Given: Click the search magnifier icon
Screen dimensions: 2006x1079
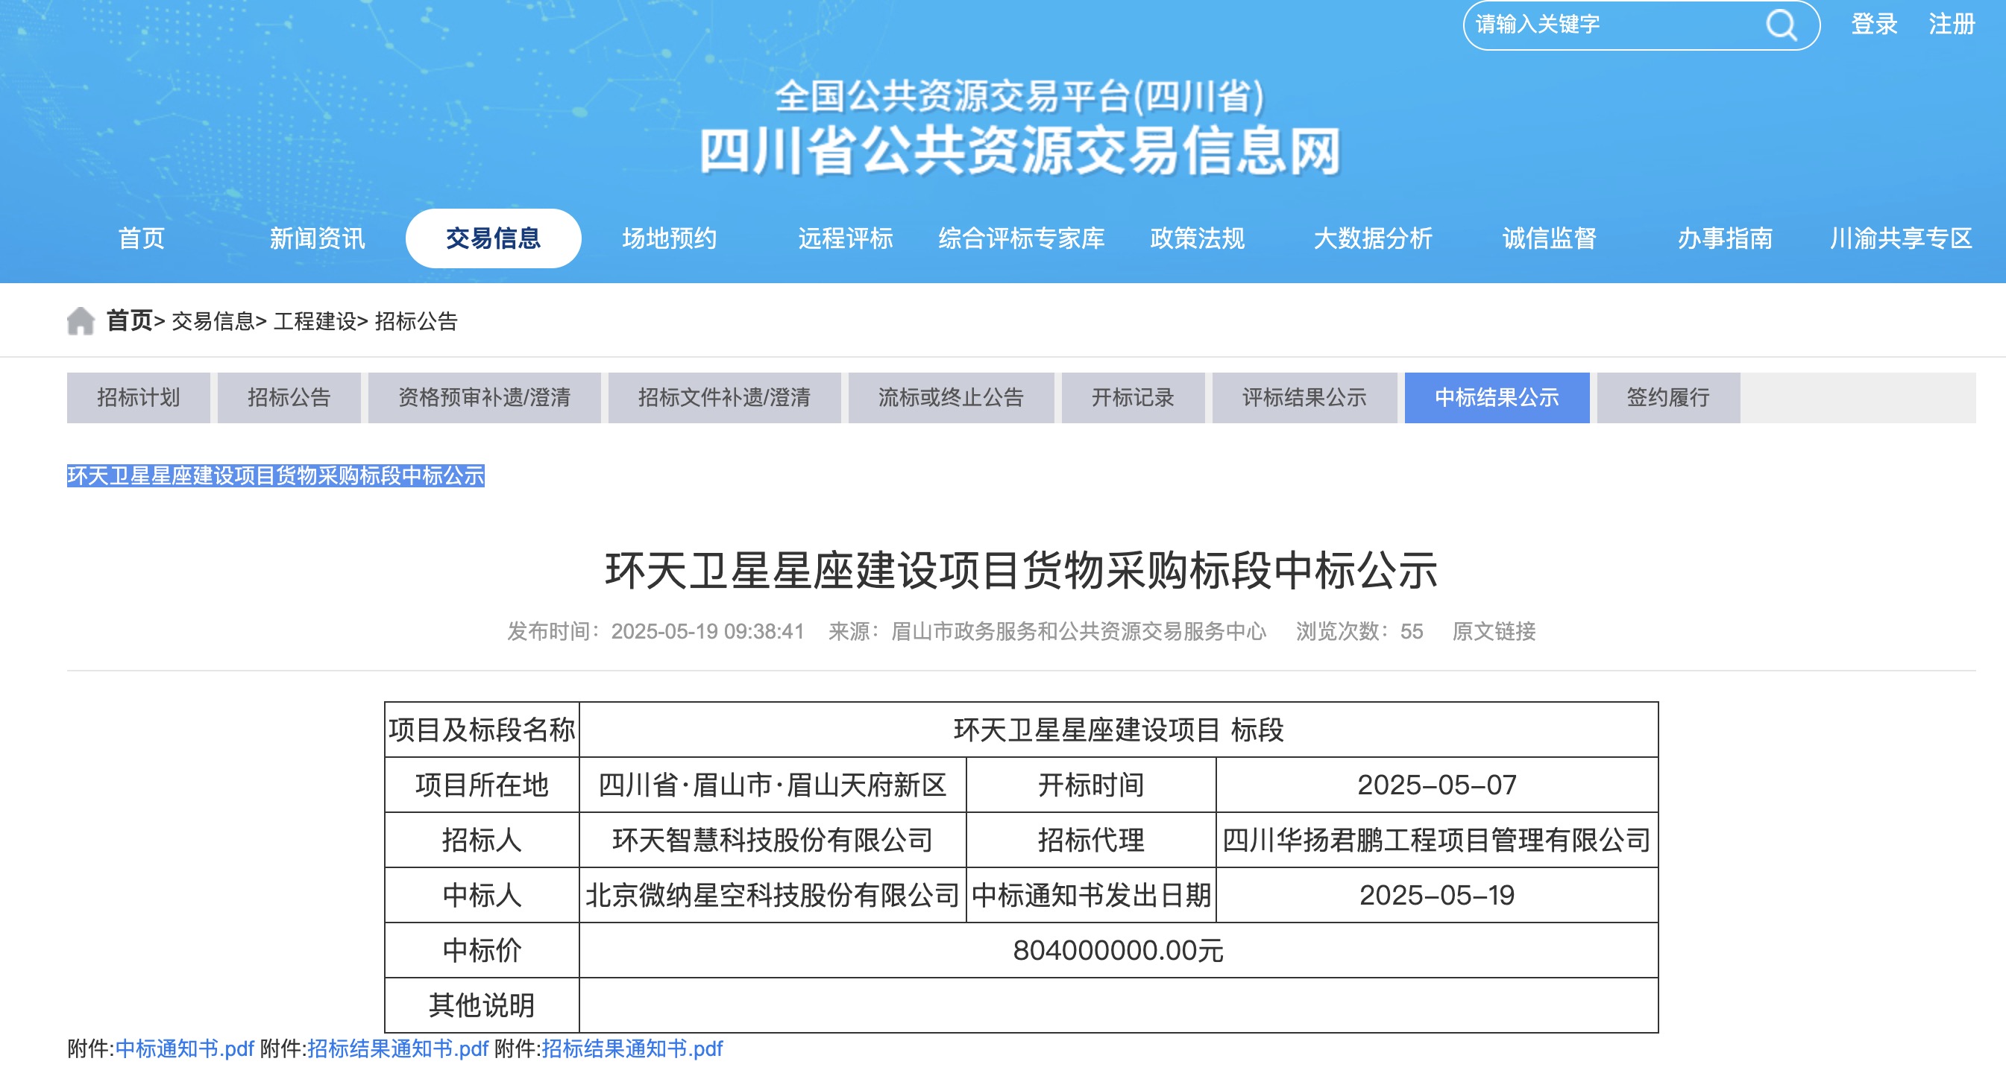Looking at the screenshot, I should [1781, 25].
